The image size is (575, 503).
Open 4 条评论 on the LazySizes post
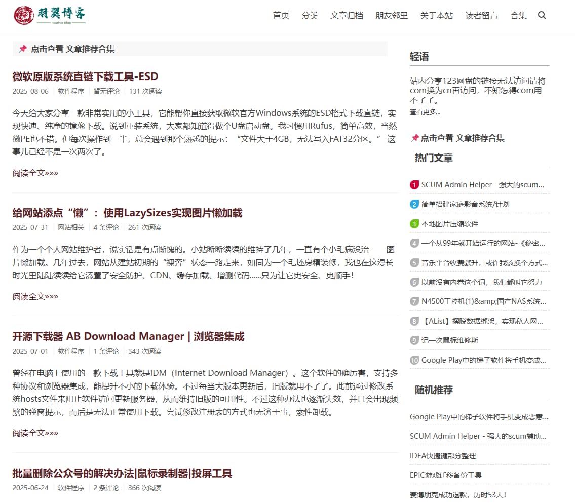click(x=106, y=227)
